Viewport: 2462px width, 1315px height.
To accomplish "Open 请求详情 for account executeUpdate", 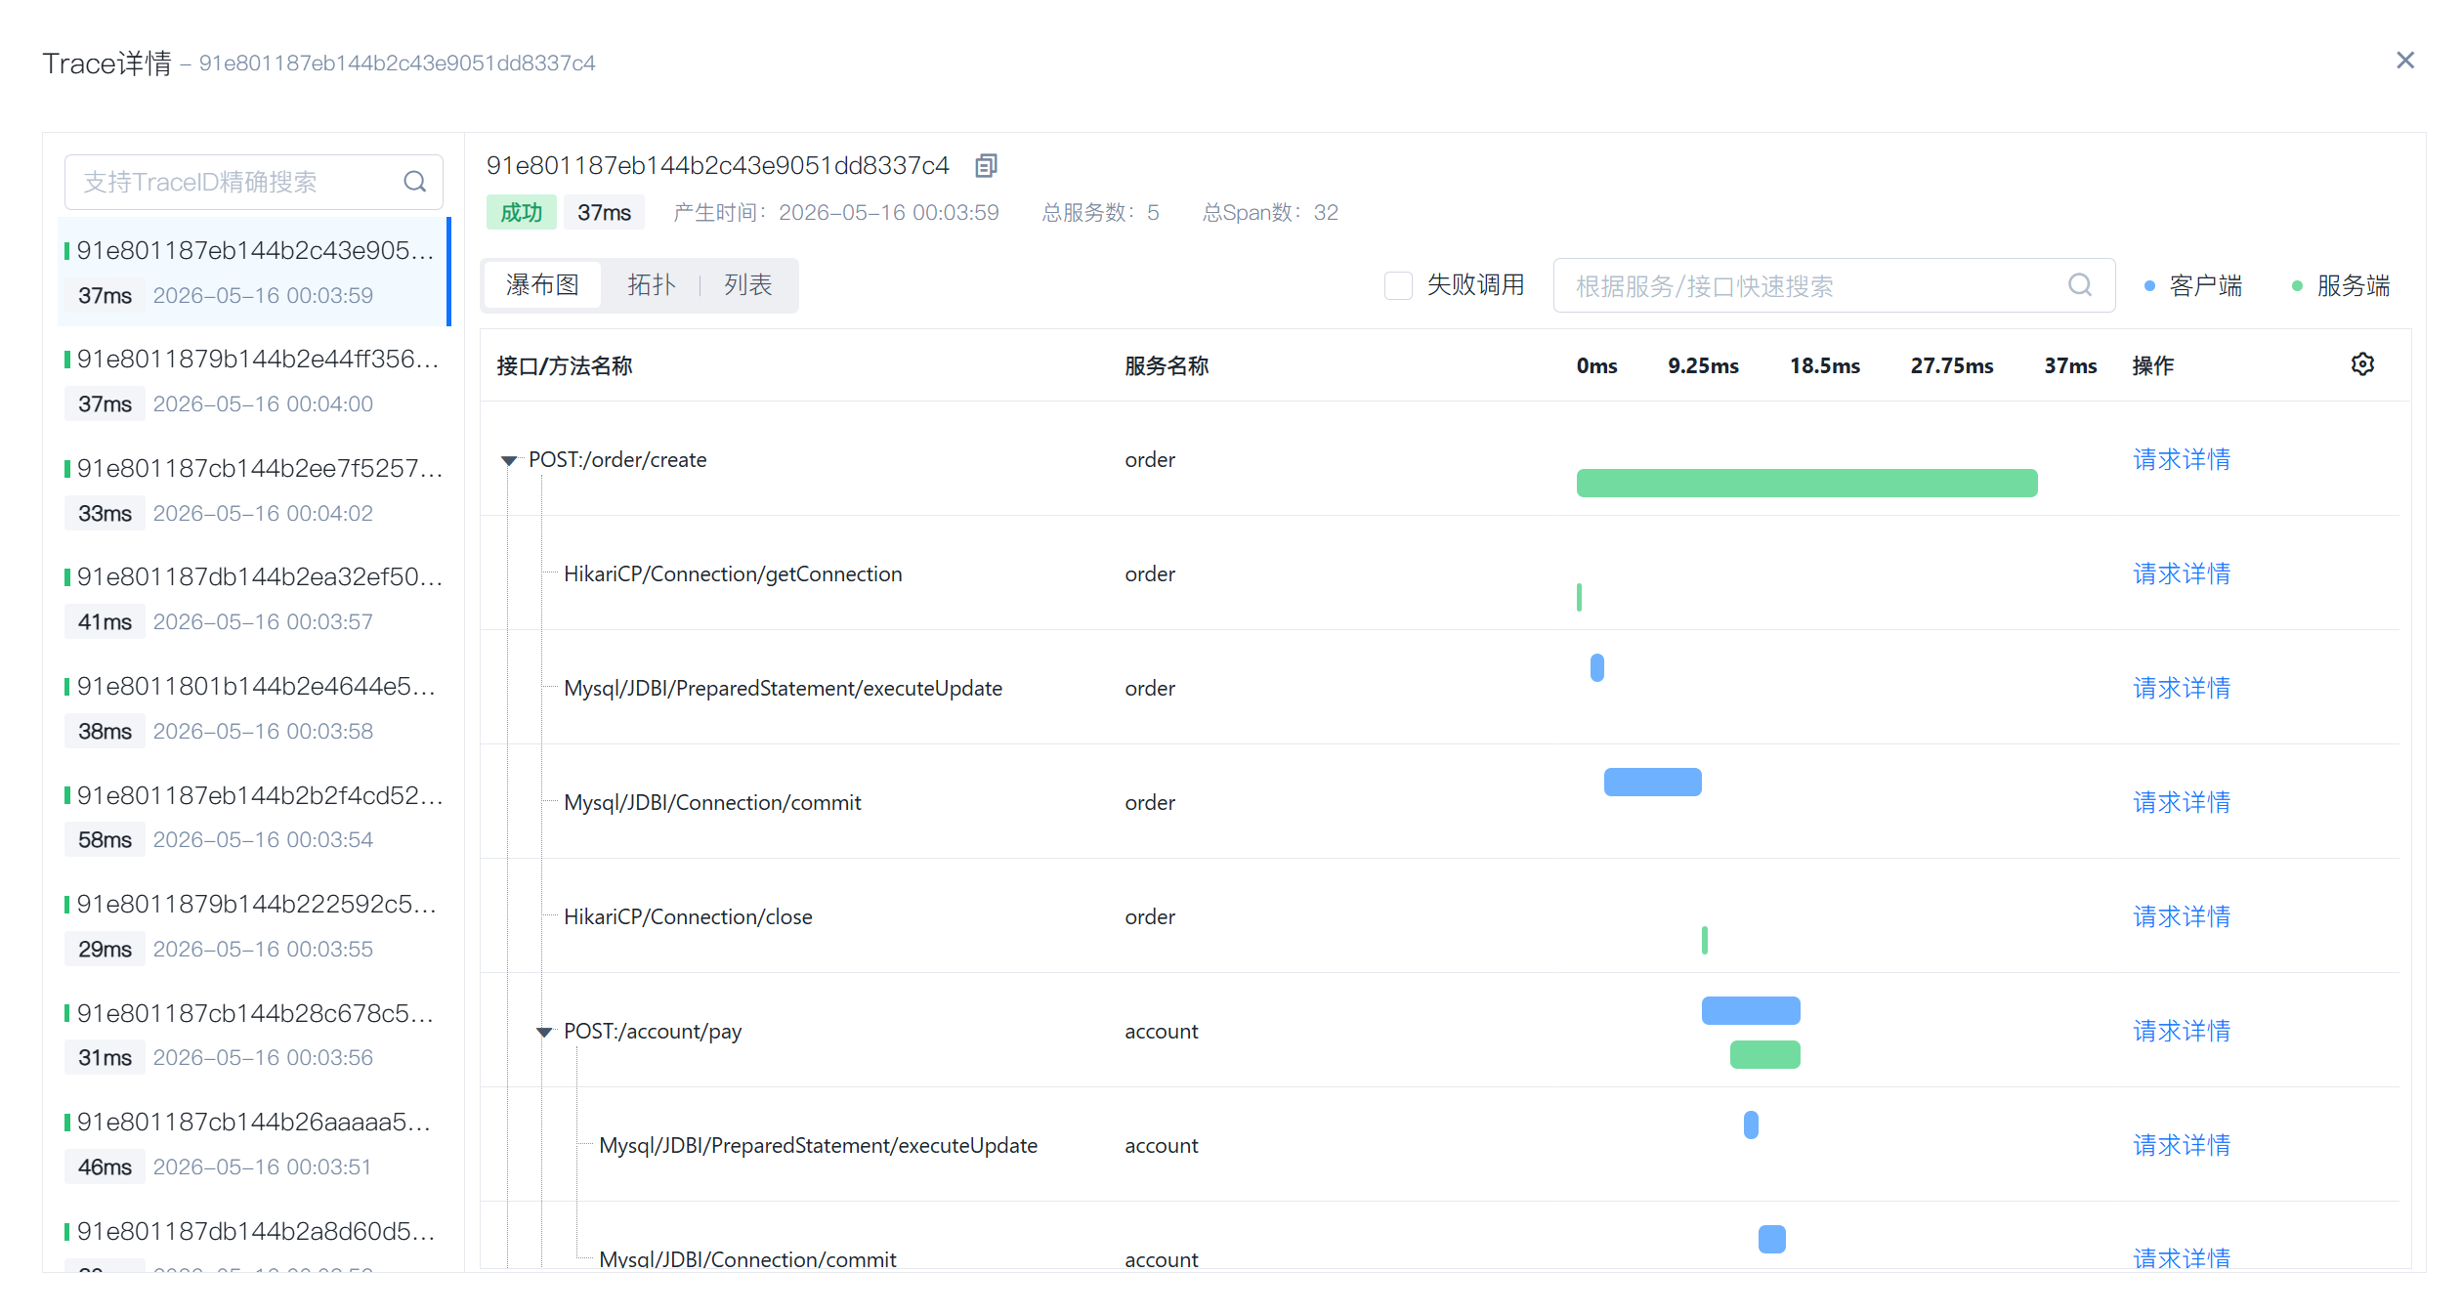I will (2182, 1145).
